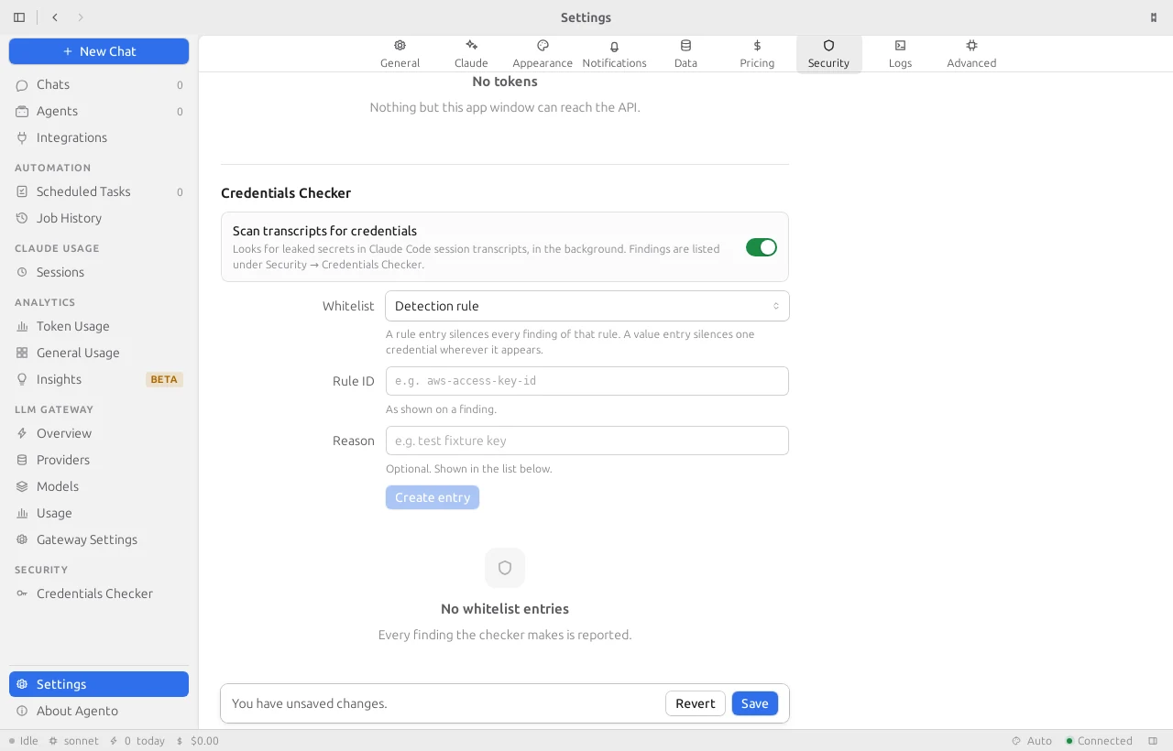Focus the Reason input field
This screenshot has width=1173, height=751.
pyautogui.click(x=587, y=441)
